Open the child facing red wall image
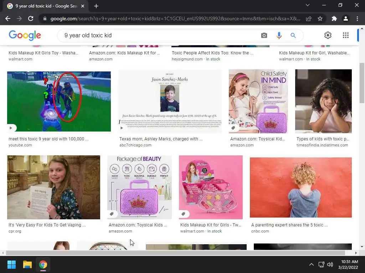This screenshot has width=365, height=273. [301, 188]
